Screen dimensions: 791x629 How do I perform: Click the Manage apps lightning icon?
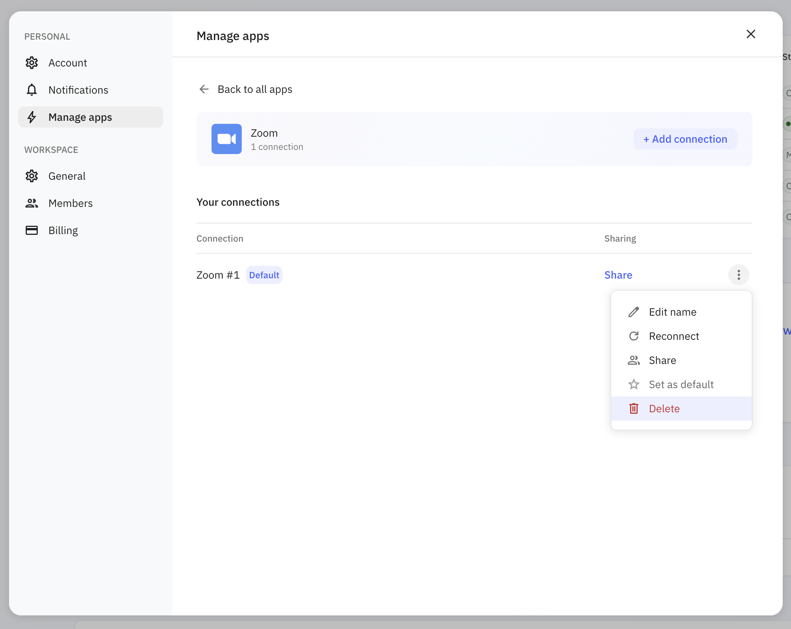(32, 117)
